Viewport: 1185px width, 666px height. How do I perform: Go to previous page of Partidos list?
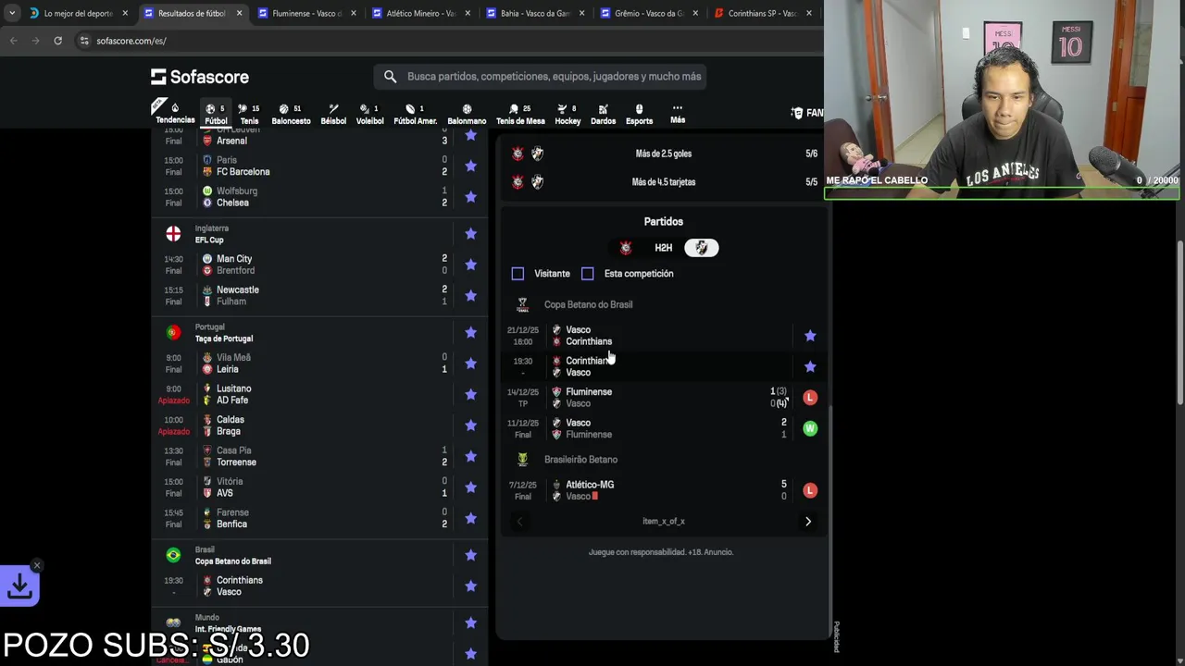(519, 522)
